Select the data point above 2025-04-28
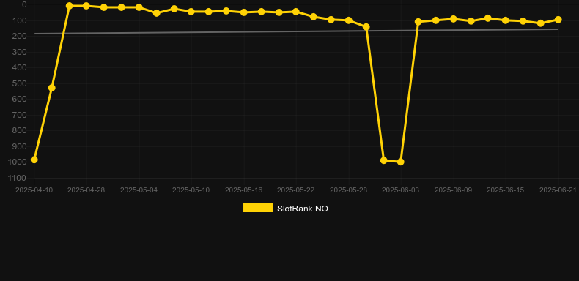This screenshot has height=281, width=579. tap(86, 6)
